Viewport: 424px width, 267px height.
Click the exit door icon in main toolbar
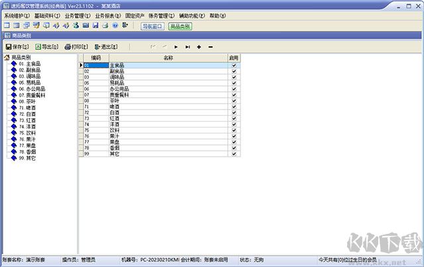pyautogui.click(x=125, y=26)
